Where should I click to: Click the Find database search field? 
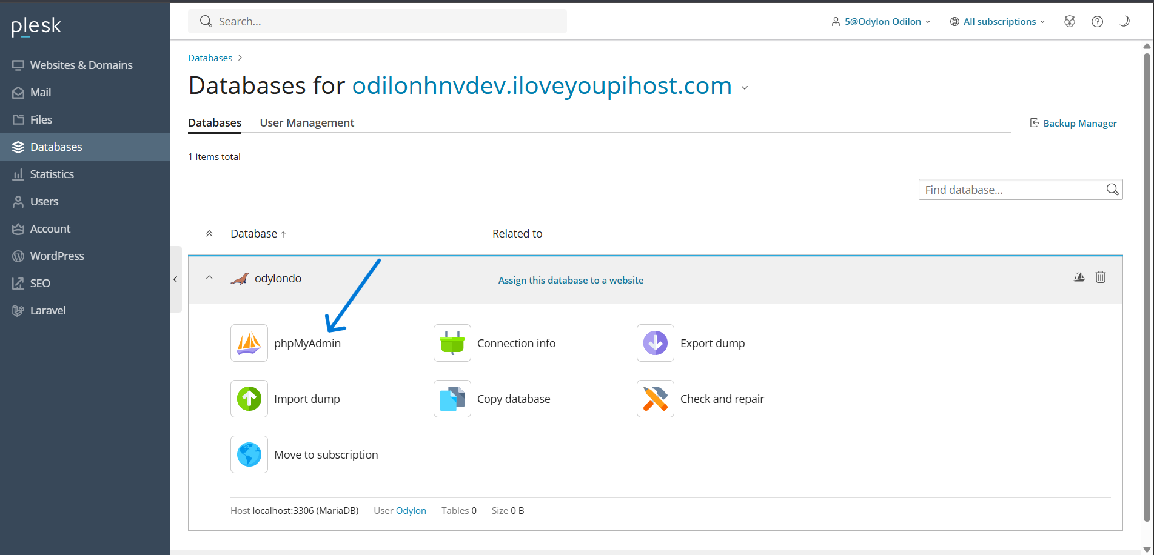[x=1011, y=190]
